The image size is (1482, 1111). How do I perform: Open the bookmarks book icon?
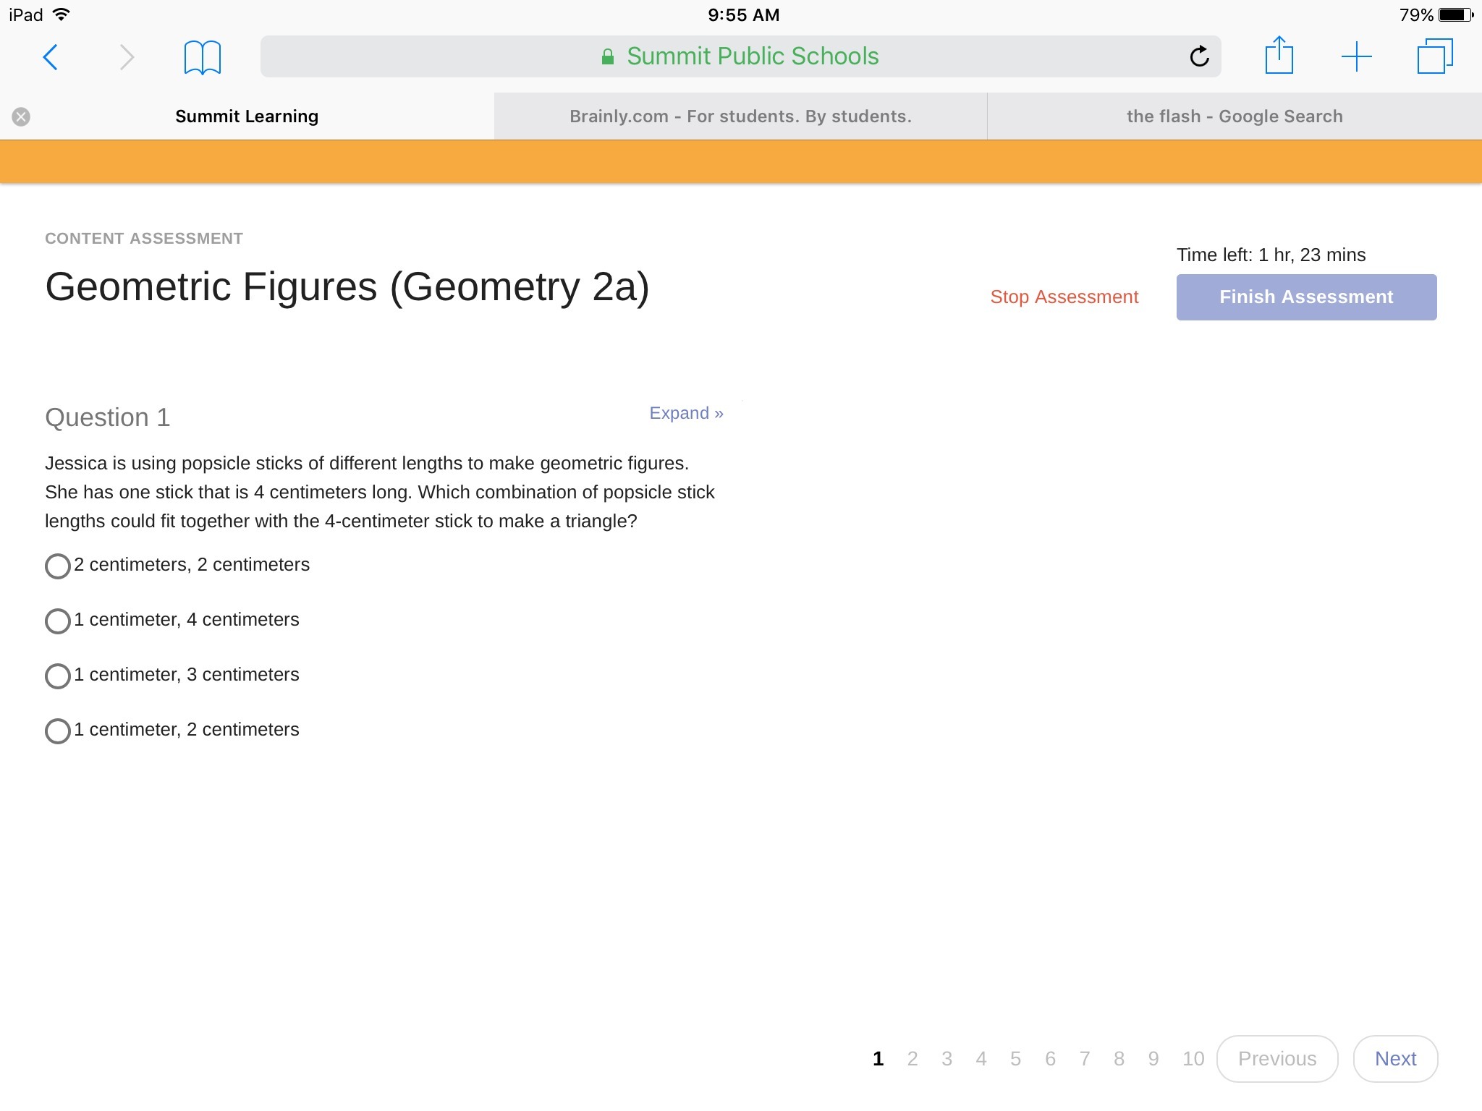point(202,57)
